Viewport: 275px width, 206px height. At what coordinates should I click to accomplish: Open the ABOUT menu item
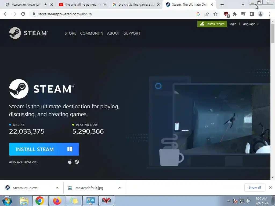point(114,33)
